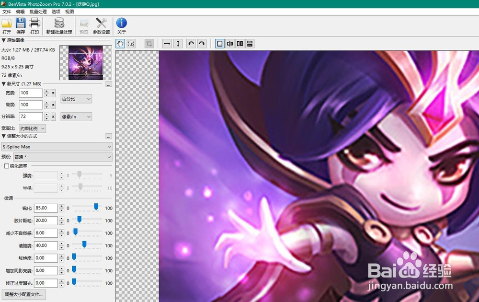Open the 像素/in resolution unit dropdown
This screenshot has width=479, height=302.
pyautogui.click(x=76, y=116)
